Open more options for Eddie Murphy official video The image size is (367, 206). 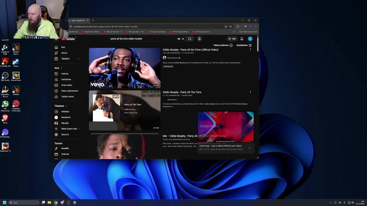click(250, 49)
